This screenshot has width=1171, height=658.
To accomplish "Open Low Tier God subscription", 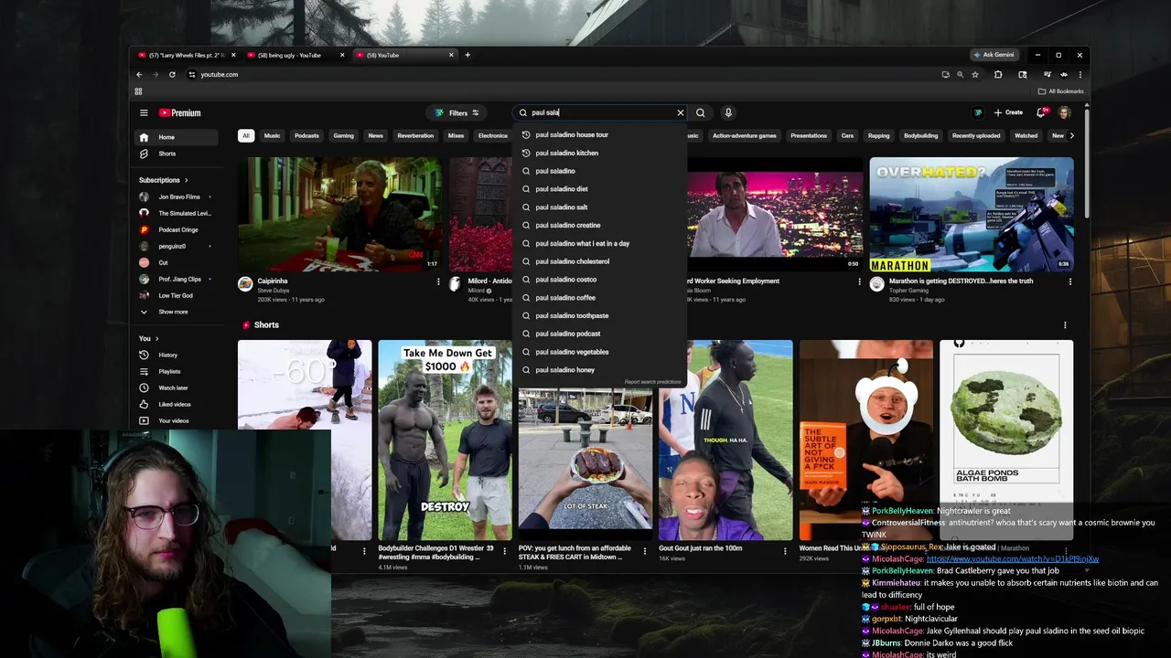I will [x=177, y=295].
